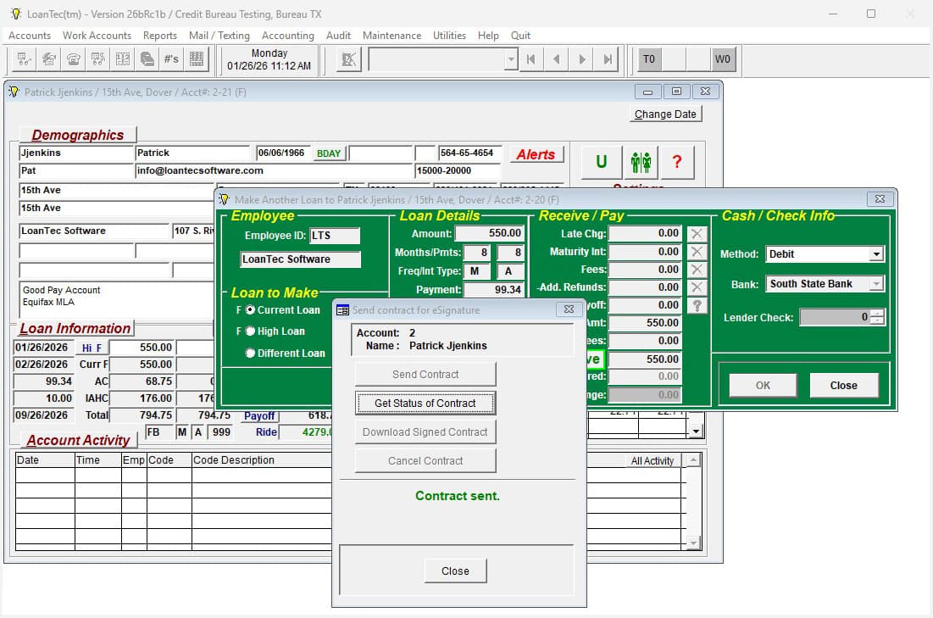Click the green people icon button
The image size is (933, 618).
coord(641,162)
